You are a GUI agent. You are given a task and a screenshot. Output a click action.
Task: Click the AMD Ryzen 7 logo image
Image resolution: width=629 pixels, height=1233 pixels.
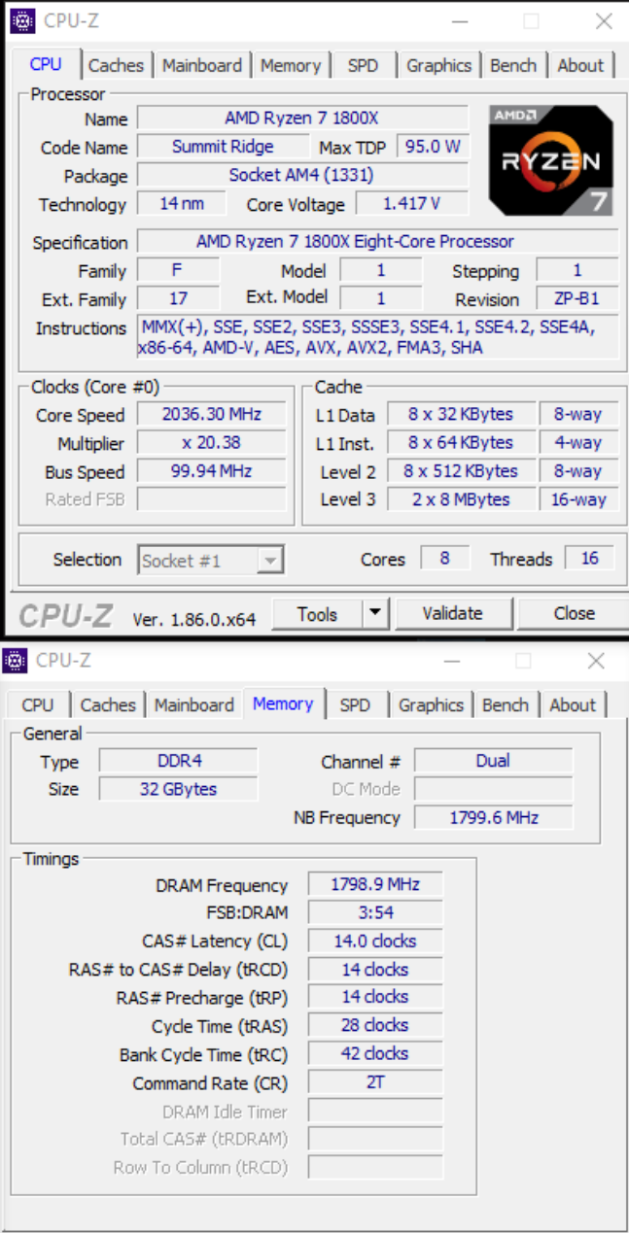(x=550, y=160)
